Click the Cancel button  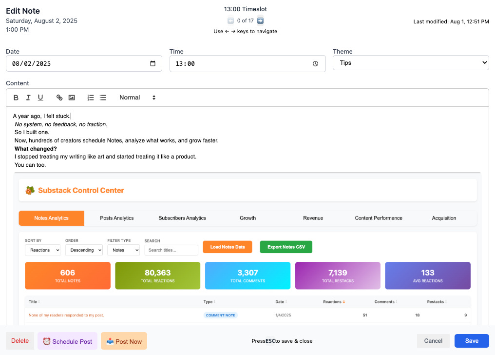point(433,341)
